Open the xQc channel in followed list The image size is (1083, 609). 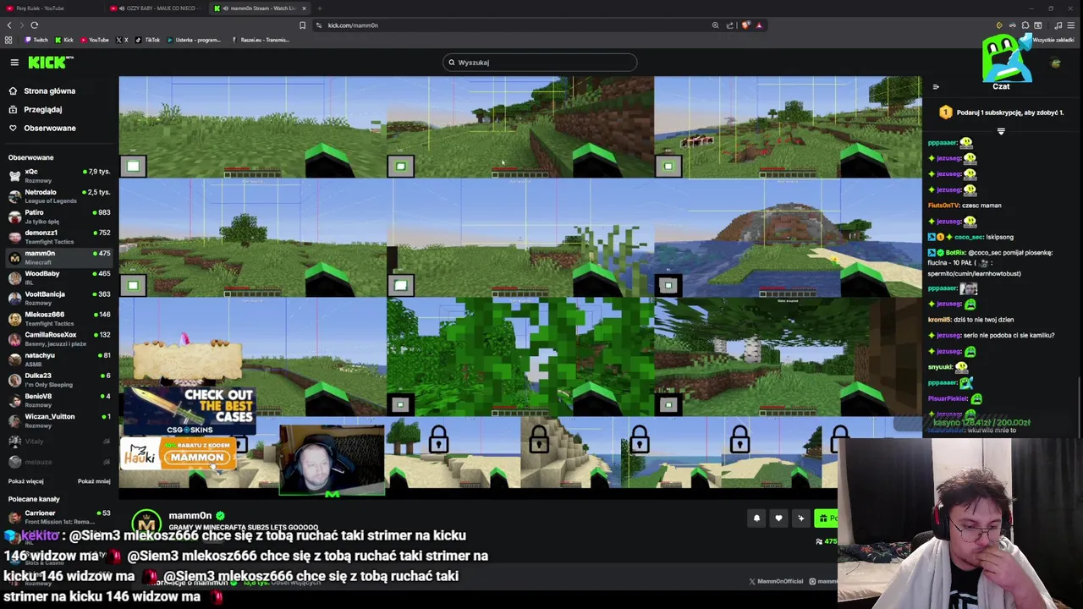59,175
